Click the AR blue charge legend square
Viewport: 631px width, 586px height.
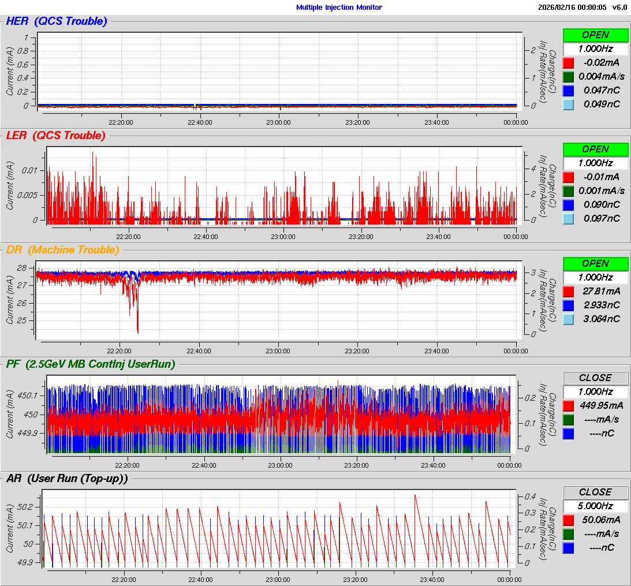(x=569, y=547)
